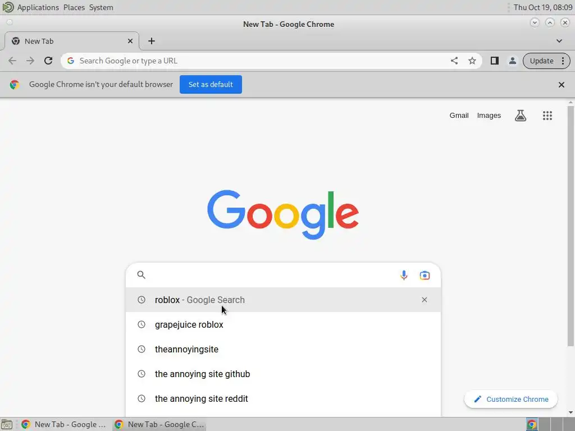
Task: Click the pencil icon on Customize Chrome
Action: [477, 399]
